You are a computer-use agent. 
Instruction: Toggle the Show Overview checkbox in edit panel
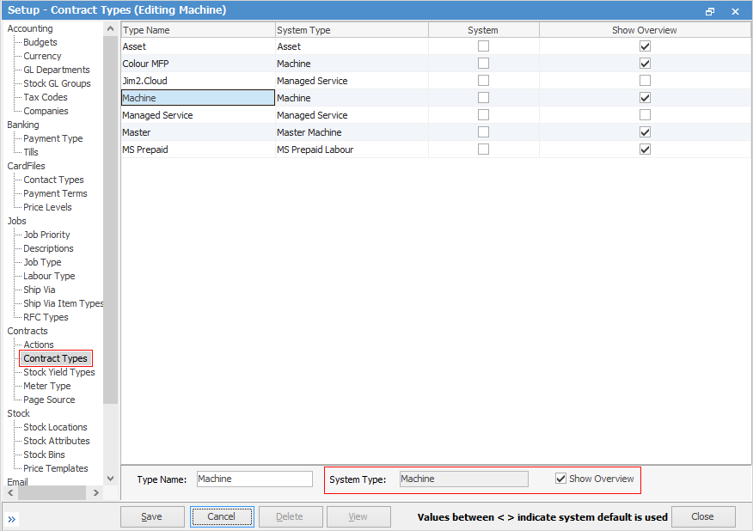coord(561,479)
